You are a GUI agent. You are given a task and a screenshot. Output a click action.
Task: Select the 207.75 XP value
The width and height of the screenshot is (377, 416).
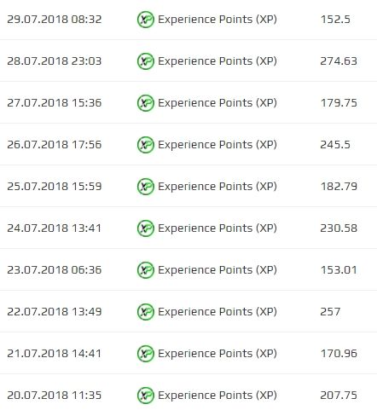click(339, 396)
